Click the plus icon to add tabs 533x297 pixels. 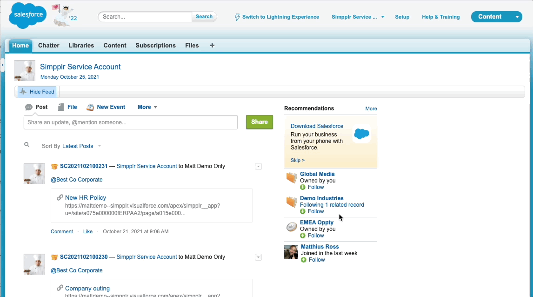tap(212, 45)
